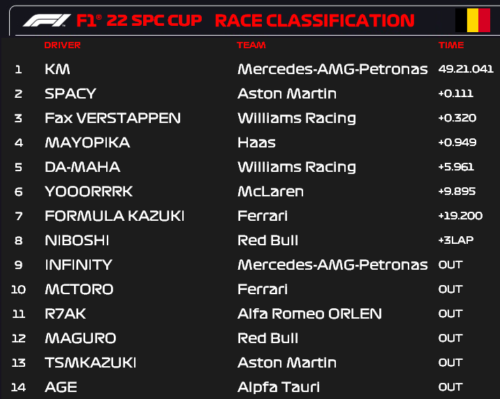Click Alpfa Tauri team name
This screenshot has width=500, height=399.
[279, 387]
